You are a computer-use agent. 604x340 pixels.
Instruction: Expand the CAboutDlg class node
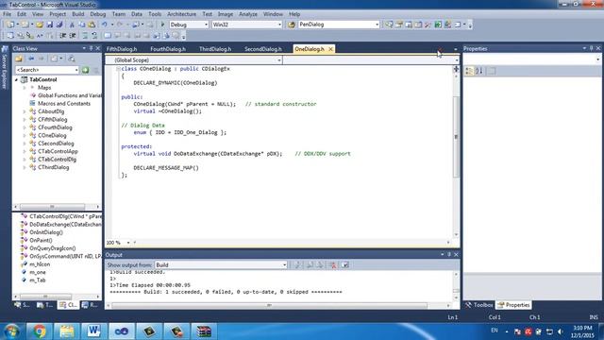click(25, 111)
